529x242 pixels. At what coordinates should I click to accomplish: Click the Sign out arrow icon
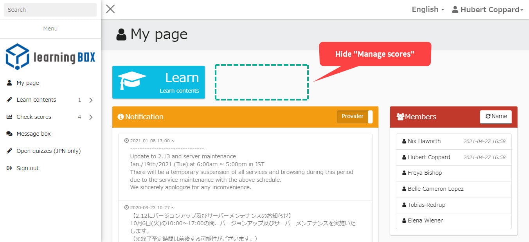click(9, 168)
